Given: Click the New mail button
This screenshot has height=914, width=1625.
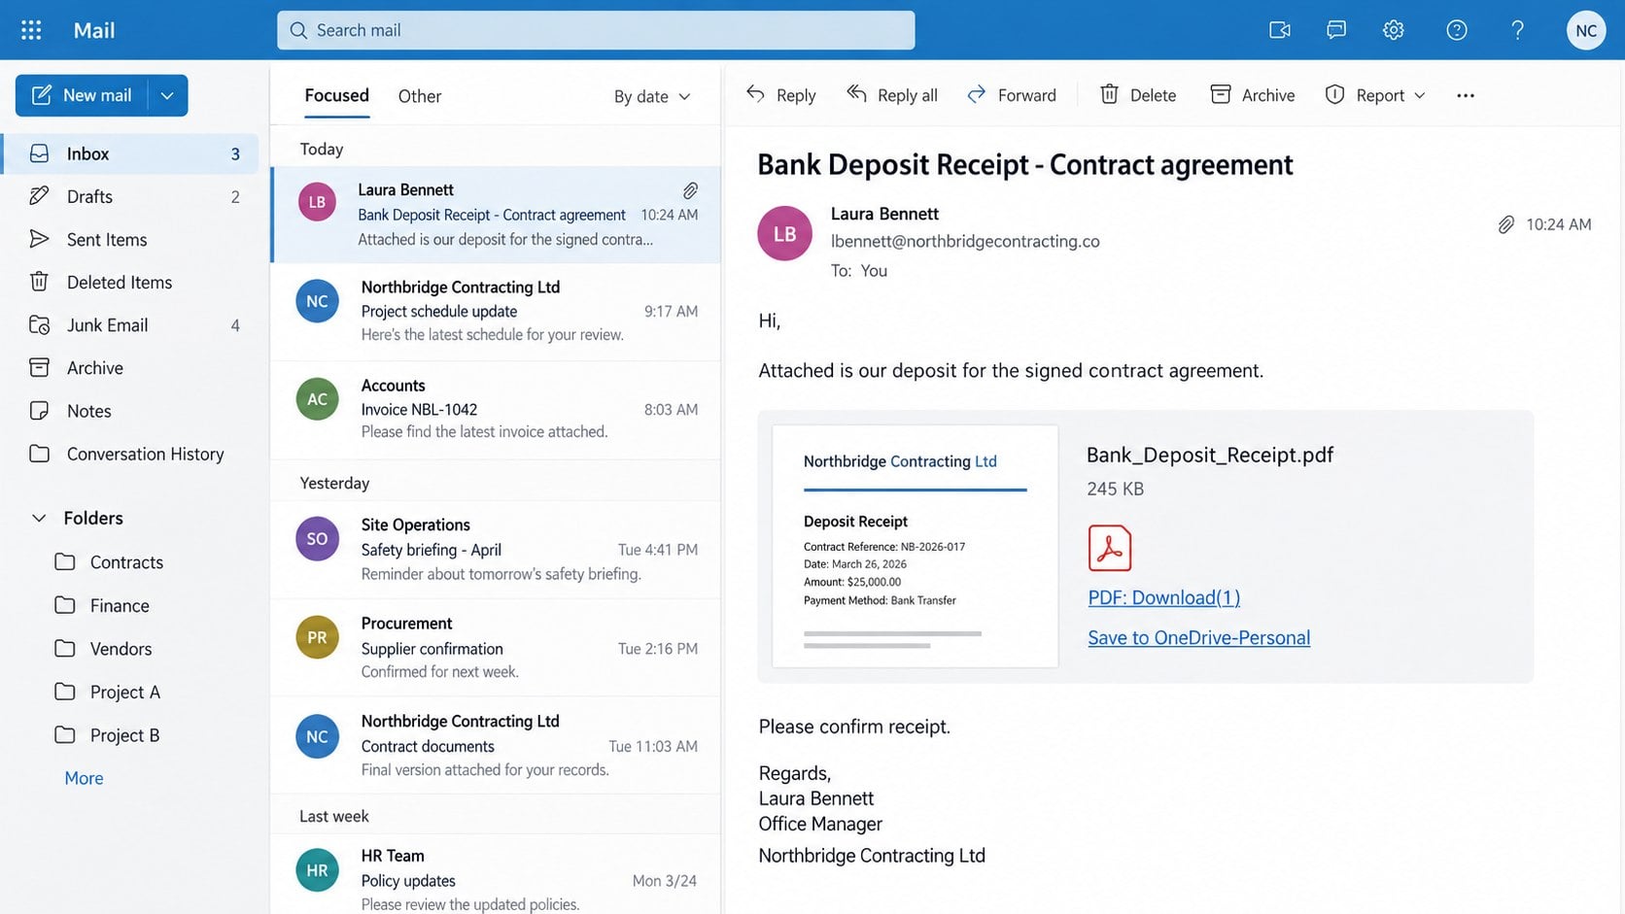Looking at the screenshot, I should [x=83, y=95].
